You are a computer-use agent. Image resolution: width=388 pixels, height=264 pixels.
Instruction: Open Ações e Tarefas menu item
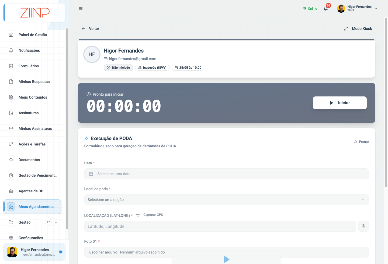(x=32, y=144)
